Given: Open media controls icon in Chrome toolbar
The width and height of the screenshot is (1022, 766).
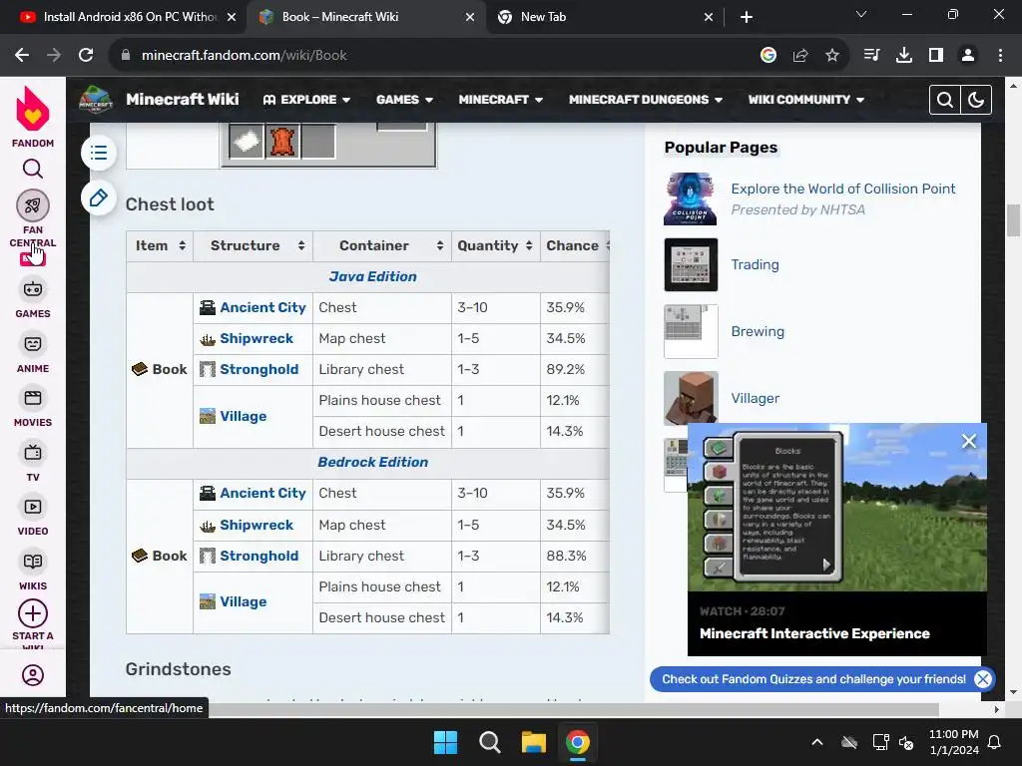Looking at the screenshot, I should click(871, 56).
